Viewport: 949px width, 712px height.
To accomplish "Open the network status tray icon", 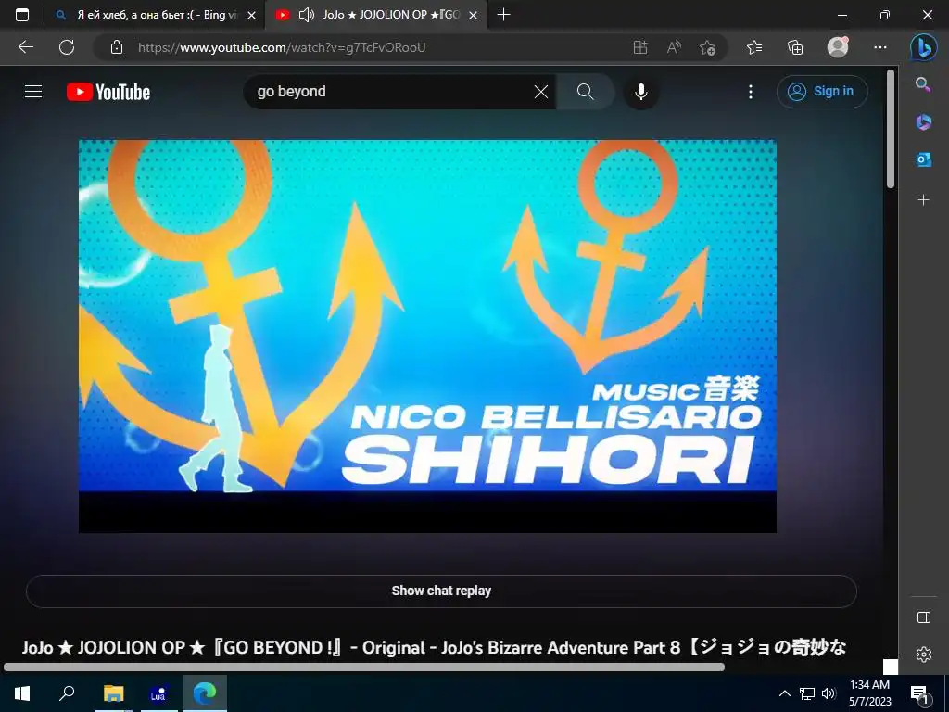I will pos(807,693).
